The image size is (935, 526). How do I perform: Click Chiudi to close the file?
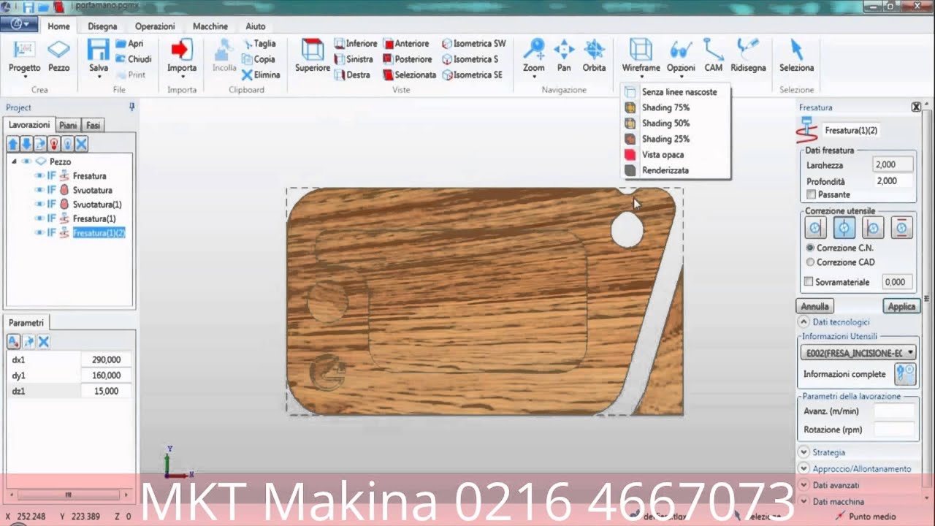click(x=133, y=59)
